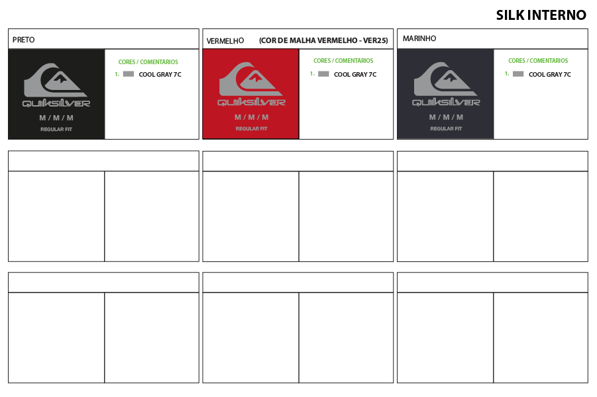The width and height of the screenshot is (597, 397).
Task: Click CORES / COMENTÁRIOS in VERMELHO panel
Action: pyautogui.click(x=343, y=61)
